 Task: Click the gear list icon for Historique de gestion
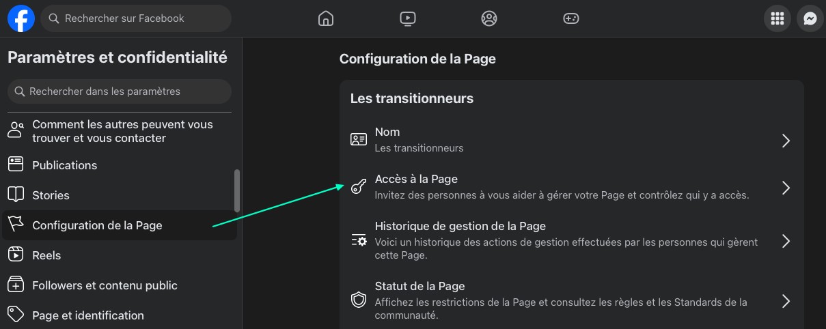click(359, 240)
